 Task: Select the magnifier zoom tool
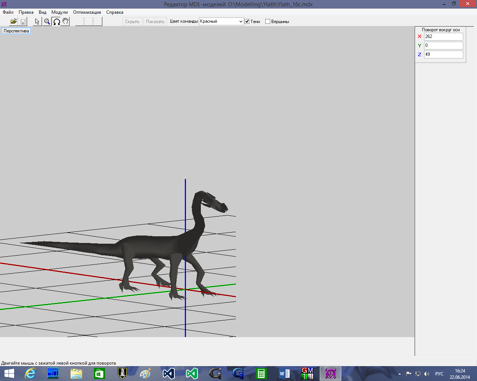(47, 22)
